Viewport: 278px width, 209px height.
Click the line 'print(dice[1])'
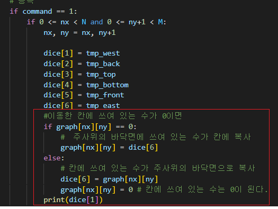tap(73, 200)
